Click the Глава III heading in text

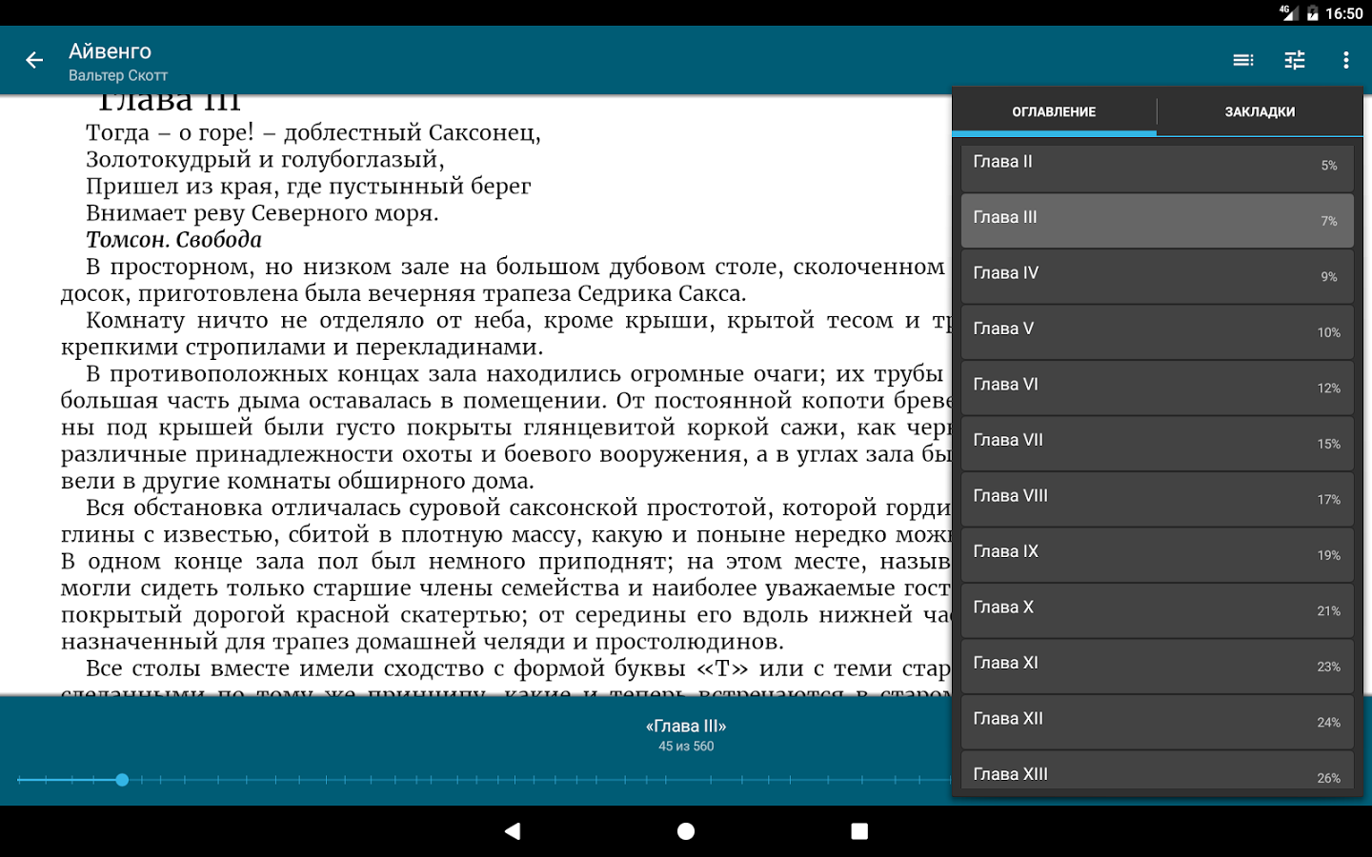pyautogui.click(x=169, y=103)
